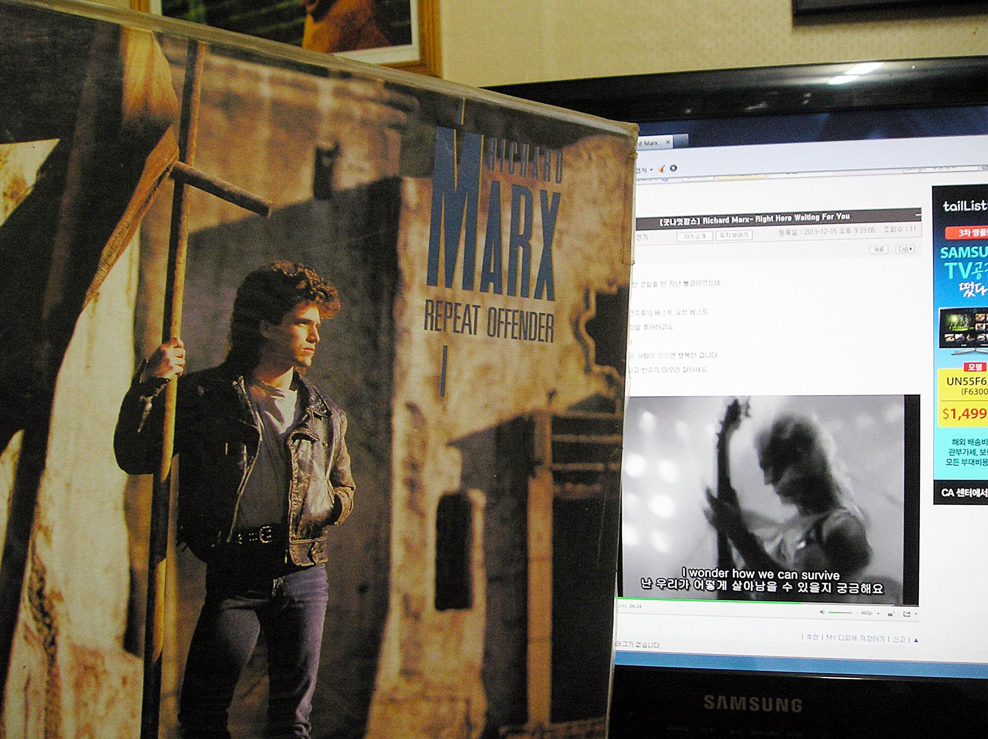This screenshot has height=739, width=988.
Task: Expand the arrow beside the share icon
Action: 916,614
